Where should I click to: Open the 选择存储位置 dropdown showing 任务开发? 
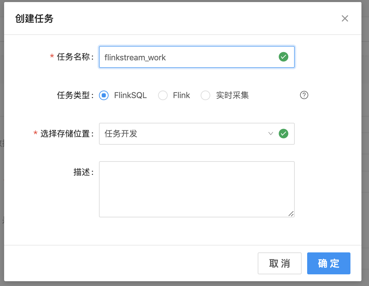(x=197, y=134)
